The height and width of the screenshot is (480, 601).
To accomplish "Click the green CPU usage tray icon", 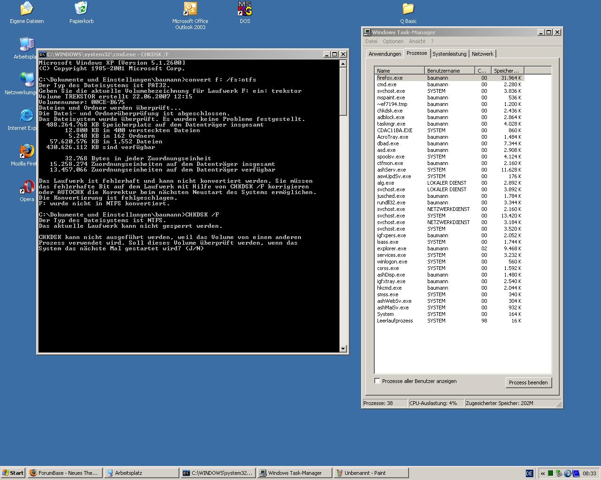I will click(550, 473).
